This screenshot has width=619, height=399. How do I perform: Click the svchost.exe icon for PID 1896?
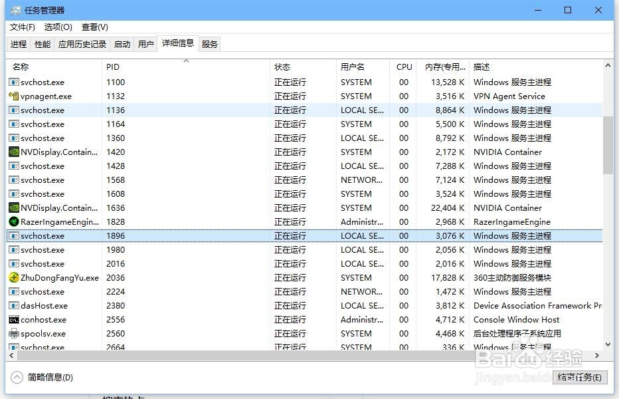coord(14,235)
